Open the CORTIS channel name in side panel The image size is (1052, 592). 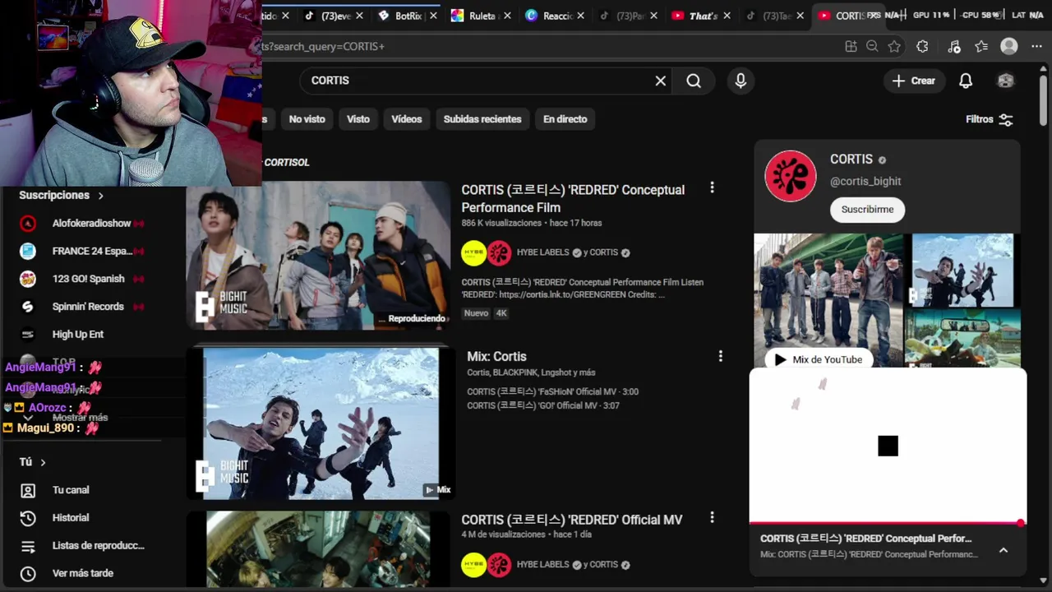851,160
